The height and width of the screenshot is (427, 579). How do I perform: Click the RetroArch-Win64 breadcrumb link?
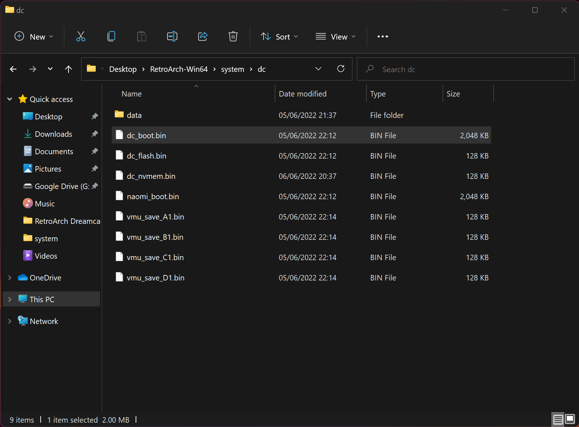coord(179,69)
